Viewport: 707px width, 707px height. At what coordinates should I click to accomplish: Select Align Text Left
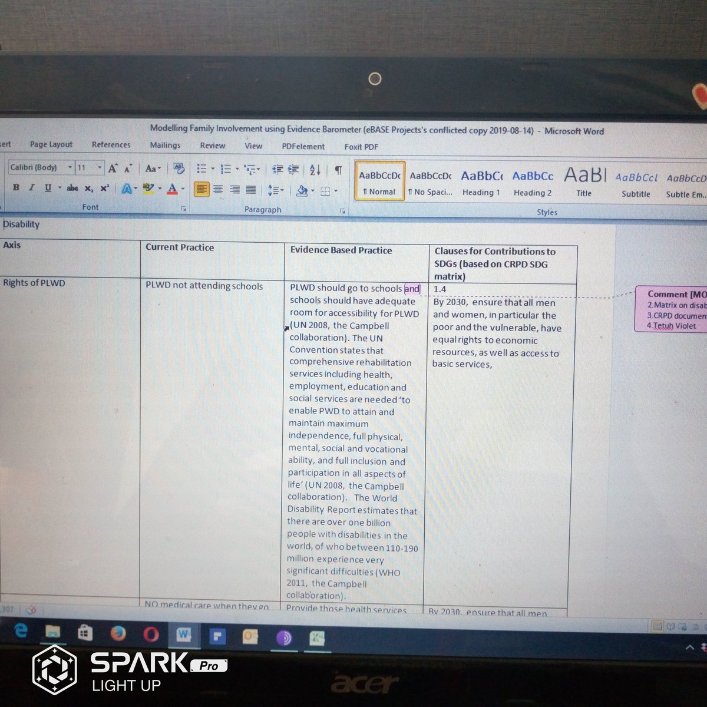coord(201,189)
